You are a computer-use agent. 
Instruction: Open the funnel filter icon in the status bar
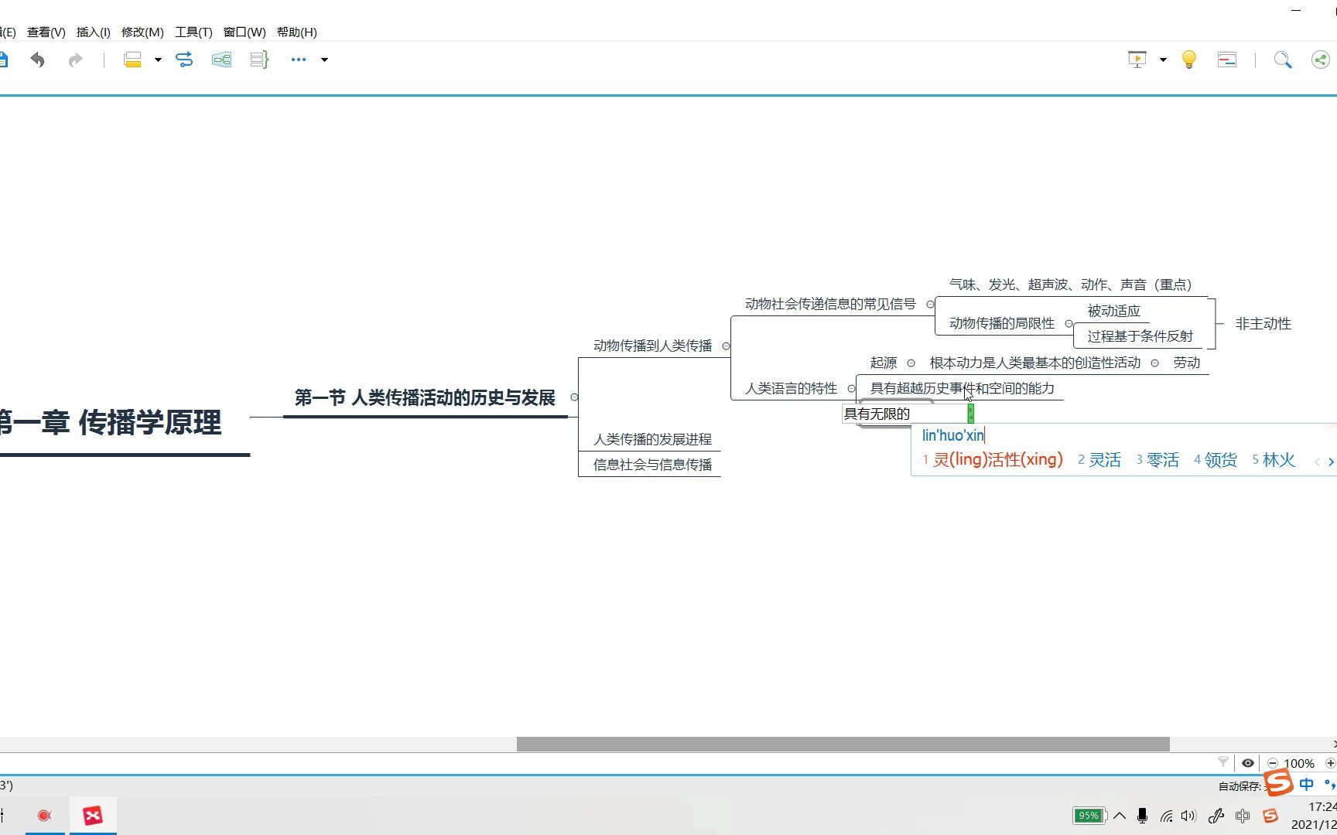1223,762
